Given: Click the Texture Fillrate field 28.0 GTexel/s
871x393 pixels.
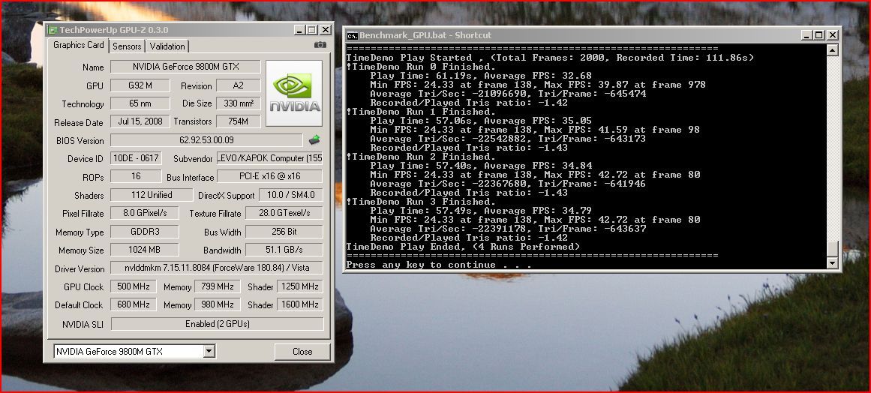Looking at the screenshot, I should pos(284,213).
